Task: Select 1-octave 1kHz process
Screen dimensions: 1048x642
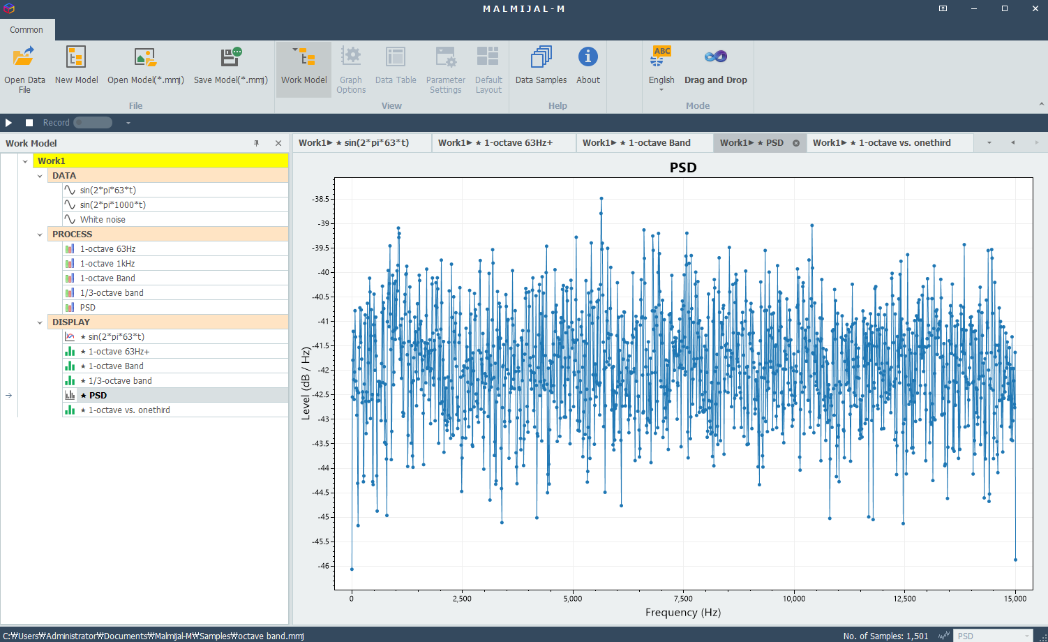Action: (175, 263)
